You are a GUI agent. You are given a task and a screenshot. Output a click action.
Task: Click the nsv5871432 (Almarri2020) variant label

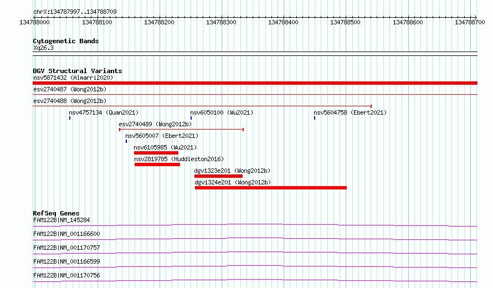click(73, 78)
